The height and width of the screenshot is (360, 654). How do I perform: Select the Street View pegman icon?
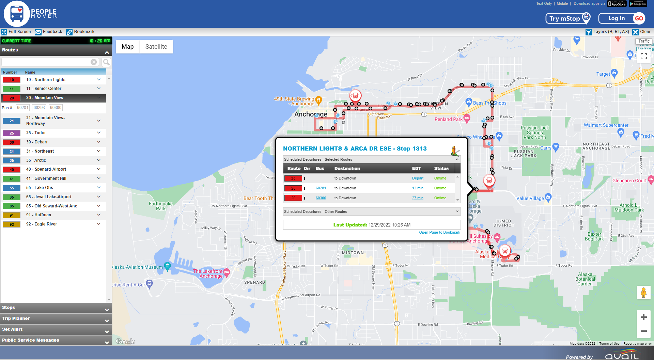click(x=643, y=293)
